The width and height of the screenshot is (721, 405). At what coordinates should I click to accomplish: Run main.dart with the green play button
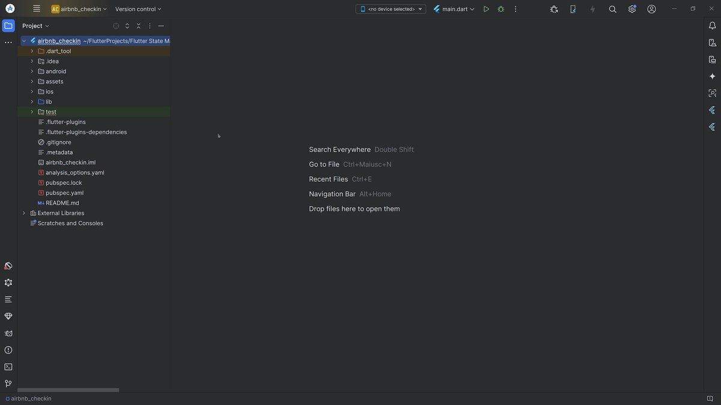click(x=486, y=9)
